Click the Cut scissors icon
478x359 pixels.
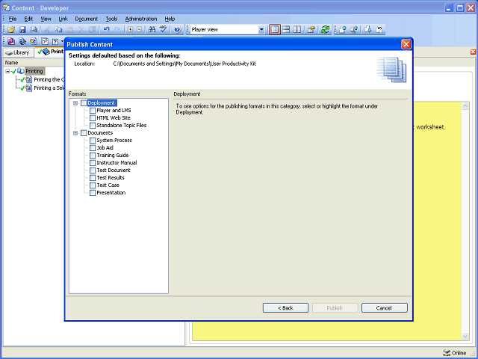coord(47,30)
